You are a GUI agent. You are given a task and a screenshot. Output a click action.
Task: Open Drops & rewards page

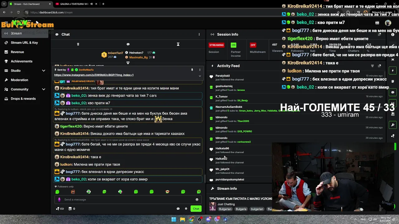tap(23, 99)
